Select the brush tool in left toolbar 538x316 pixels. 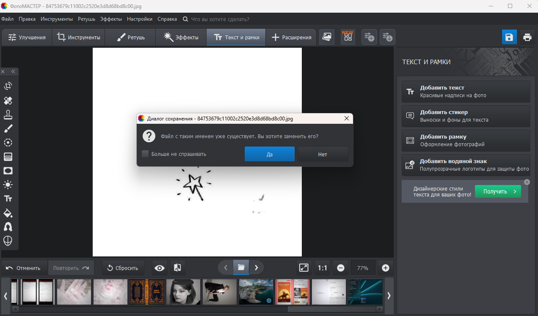point(8,128)
